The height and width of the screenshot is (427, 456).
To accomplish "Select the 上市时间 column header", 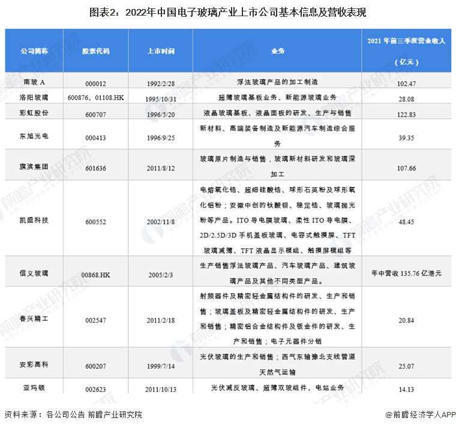I will click(x=161, y=51).
